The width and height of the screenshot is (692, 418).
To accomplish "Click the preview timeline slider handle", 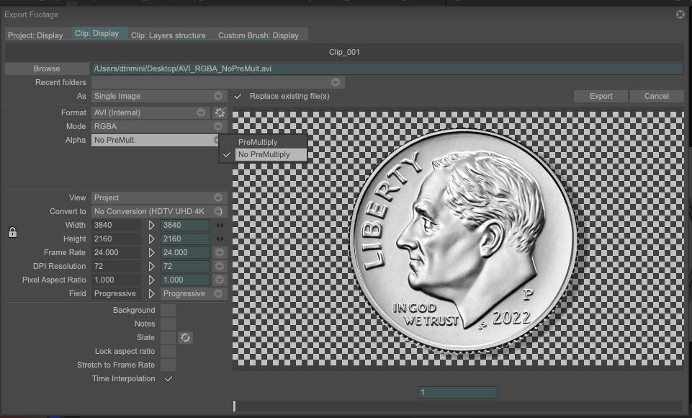I will point(234,406).
